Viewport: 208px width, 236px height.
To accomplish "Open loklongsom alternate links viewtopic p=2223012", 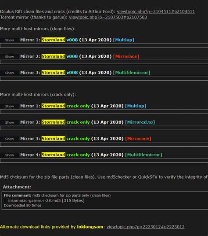I will 145,227.
